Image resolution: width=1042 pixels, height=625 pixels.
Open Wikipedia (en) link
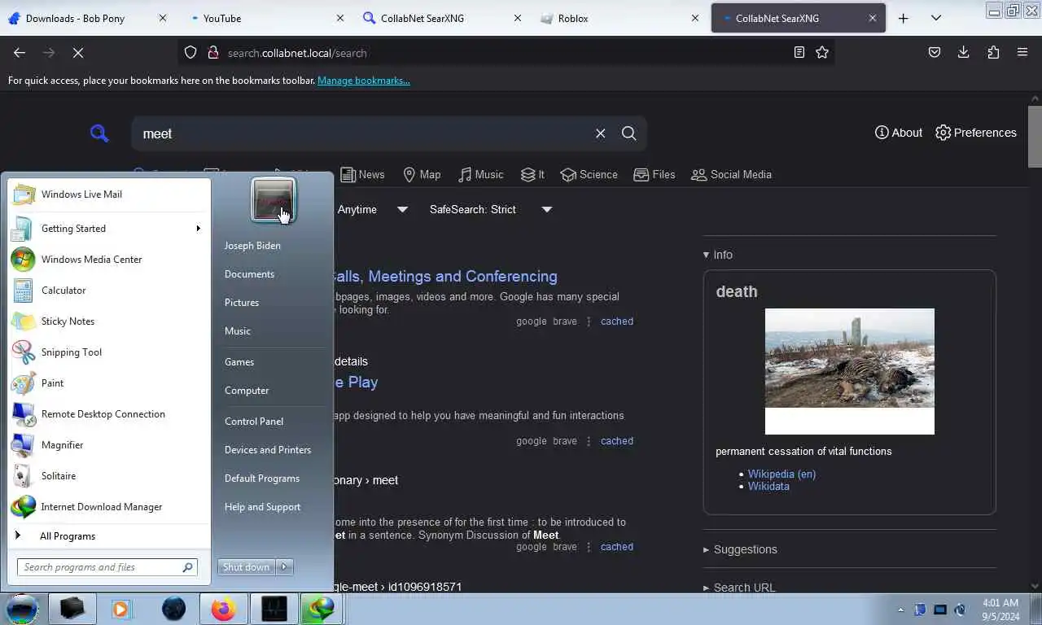(781, 474)
